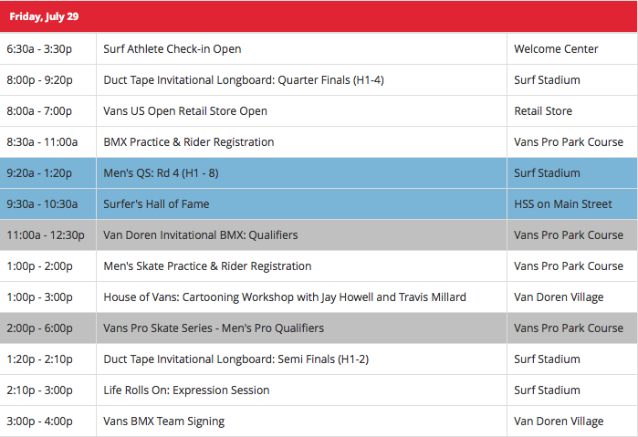
Task: Select HSS on Main Street location
Action: [x=562, y=204]
